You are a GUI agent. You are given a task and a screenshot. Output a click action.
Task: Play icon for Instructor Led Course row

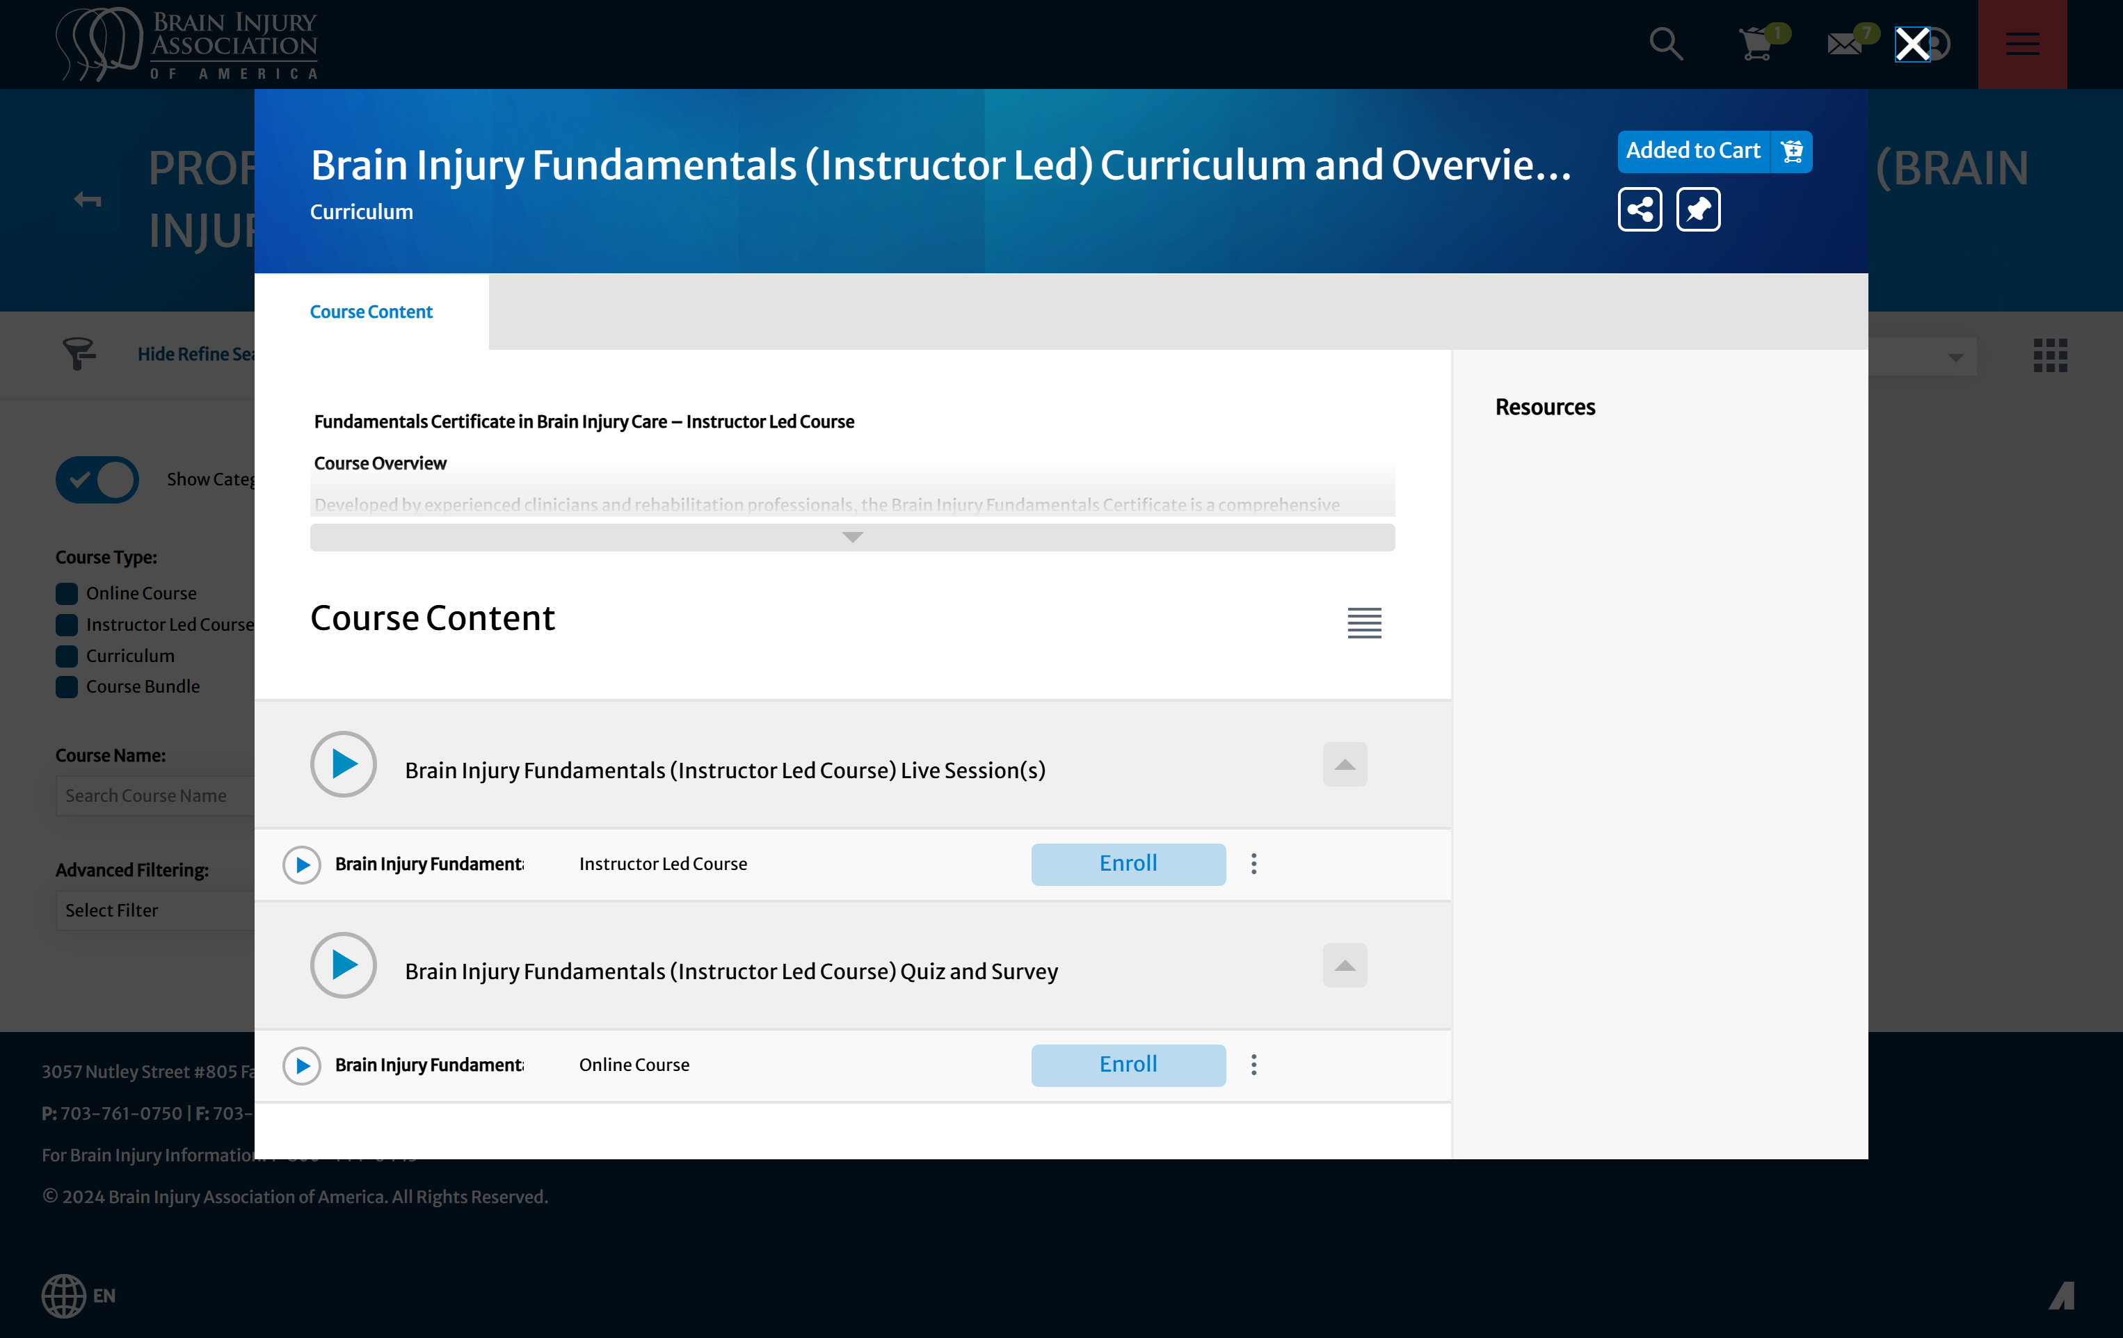tap(301, 864)
